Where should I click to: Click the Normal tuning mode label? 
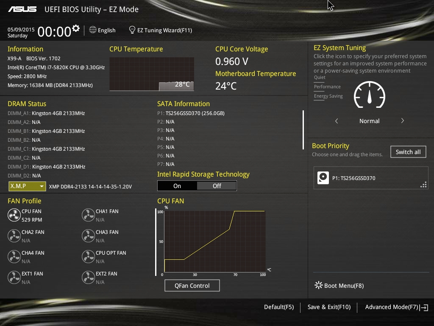pyautogui.click(x=370, y=121)
